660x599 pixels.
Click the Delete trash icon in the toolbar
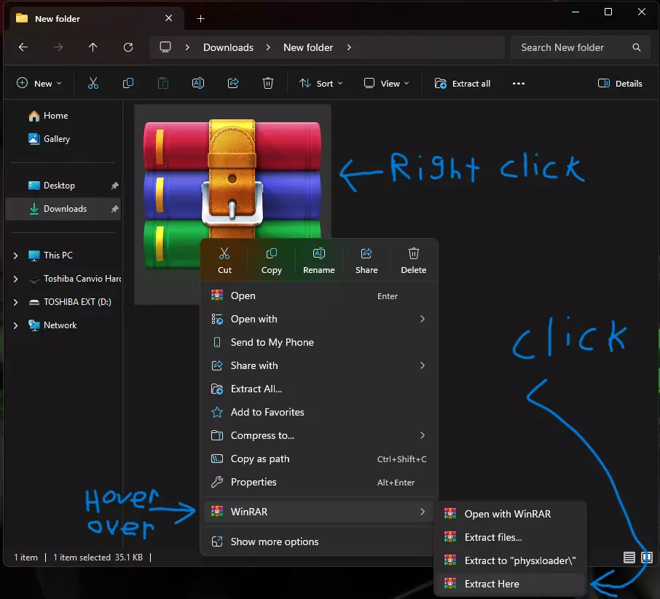coord(267,83)
